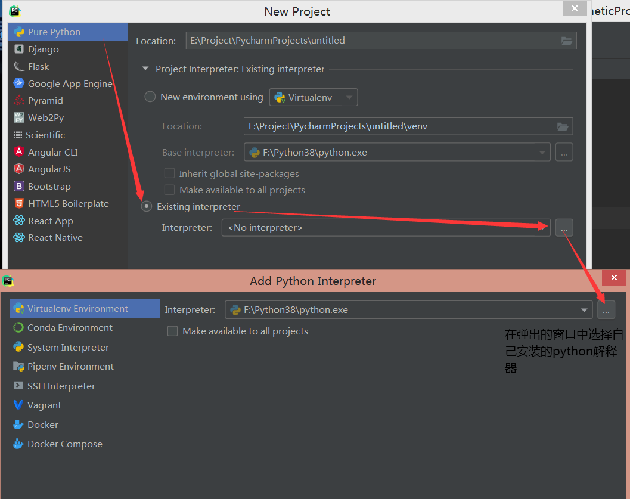Select Pure Python project type icon
This screenshot has height=499, width=630.
click(x=19, y=32)
